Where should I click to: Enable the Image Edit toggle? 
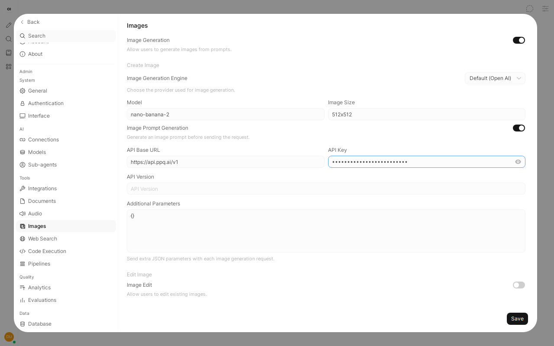519,285
